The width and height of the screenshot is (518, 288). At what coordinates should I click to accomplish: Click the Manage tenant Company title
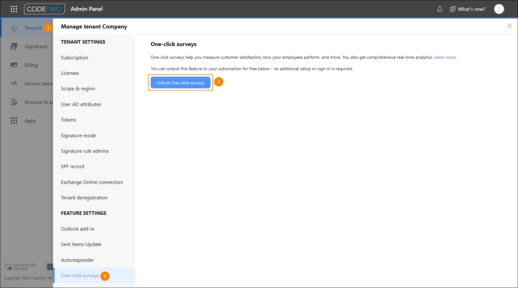(94, 27)
